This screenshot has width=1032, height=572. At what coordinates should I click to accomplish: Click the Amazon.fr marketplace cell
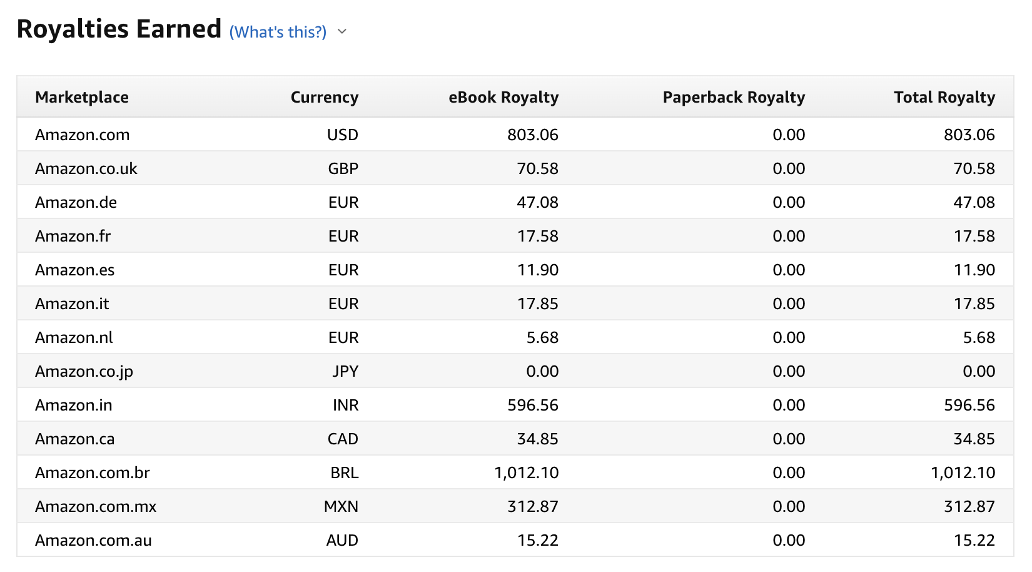73,236
